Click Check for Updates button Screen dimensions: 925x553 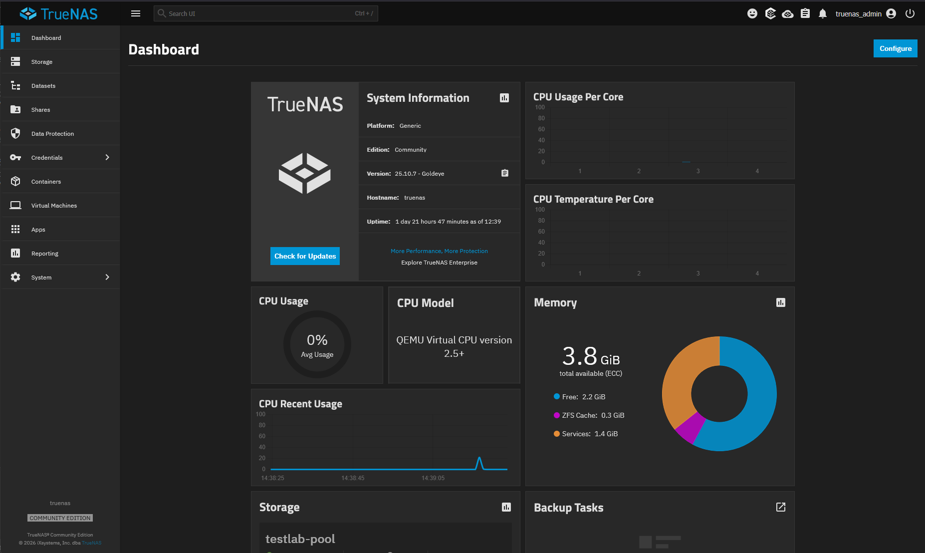[305, 256]
